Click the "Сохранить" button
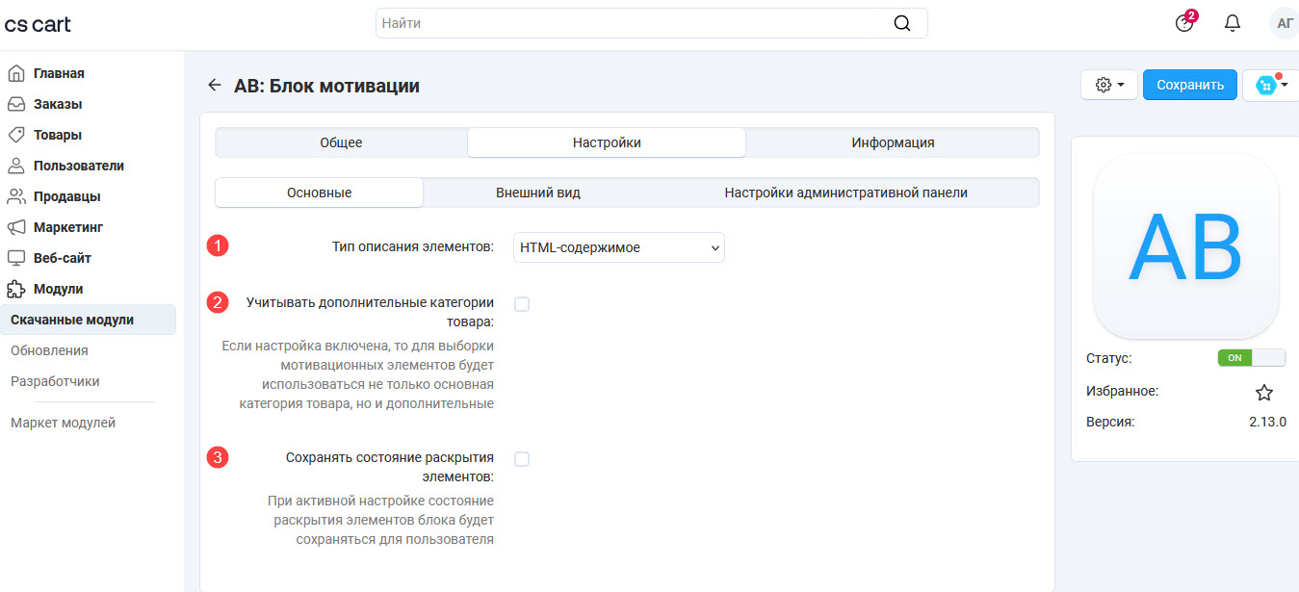 (1189, 85)
